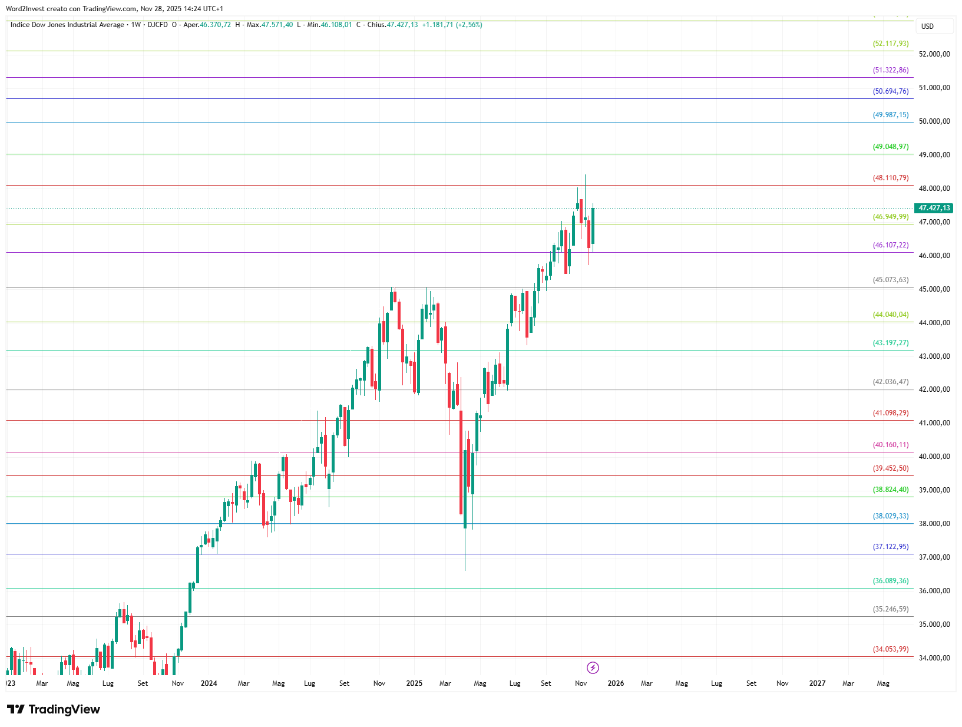Click the 45.000,00 price axis tick
This screenshot has width=962, height=727.
934,289
